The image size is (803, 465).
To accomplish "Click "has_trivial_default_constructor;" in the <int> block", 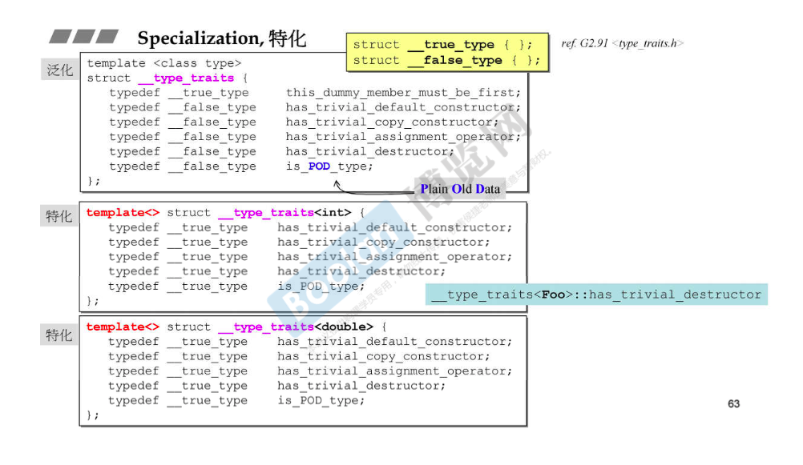I will pos(395,227).
